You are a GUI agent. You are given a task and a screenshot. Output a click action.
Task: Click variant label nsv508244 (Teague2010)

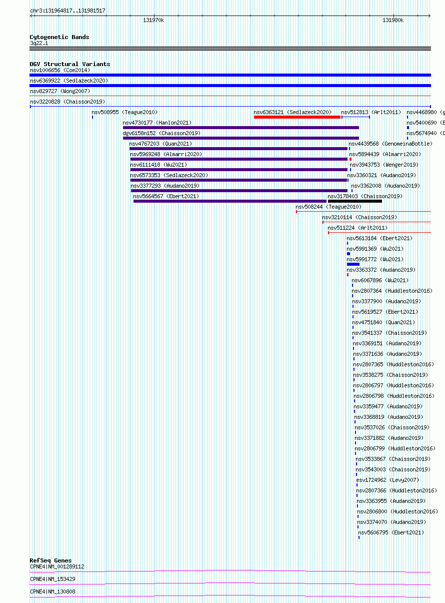click(328, 207)
